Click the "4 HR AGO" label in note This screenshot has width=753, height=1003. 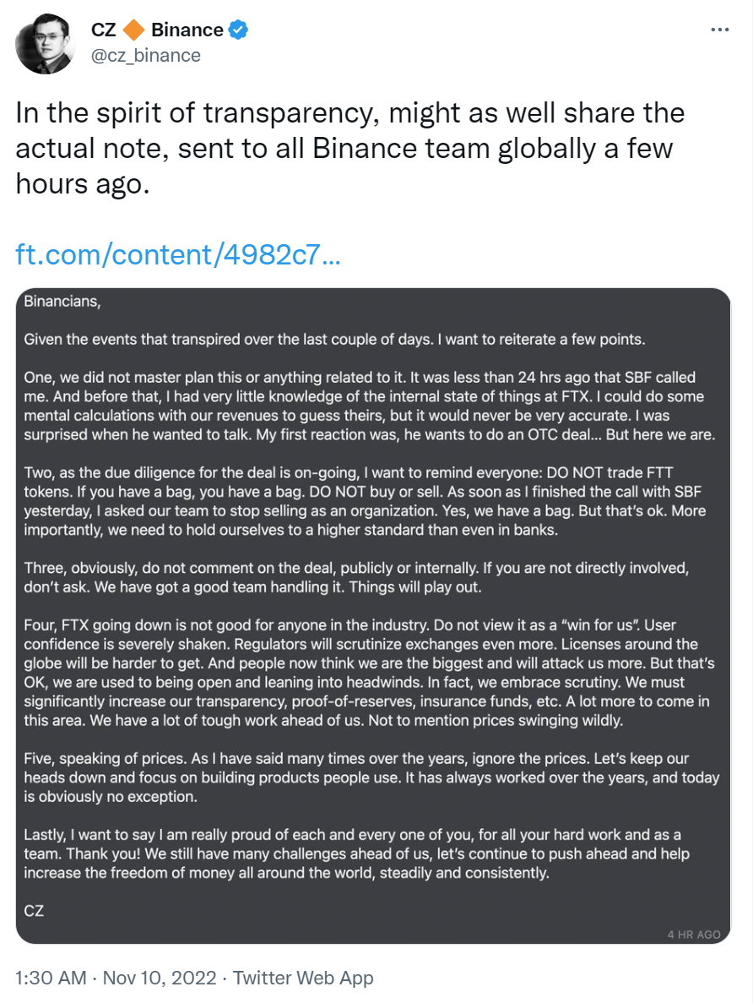click(692, 934)
